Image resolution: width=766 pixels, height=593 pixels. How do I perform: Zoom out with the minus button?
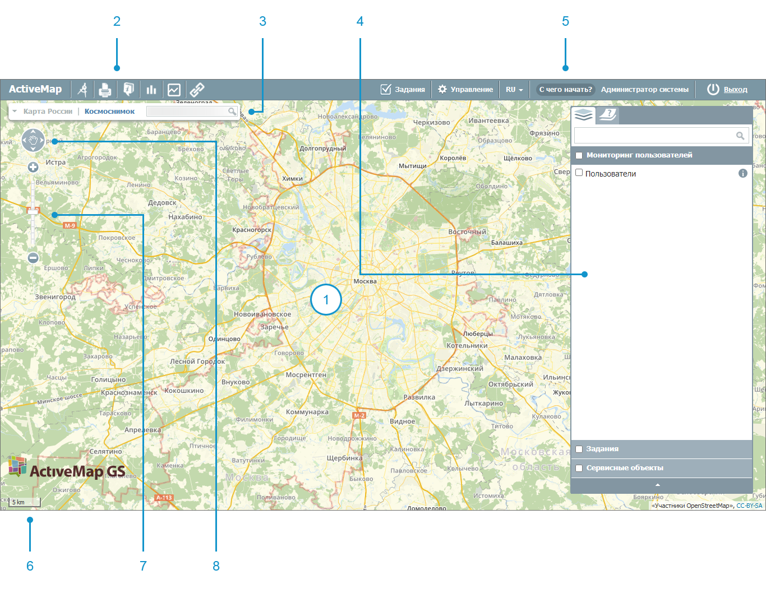33,258
